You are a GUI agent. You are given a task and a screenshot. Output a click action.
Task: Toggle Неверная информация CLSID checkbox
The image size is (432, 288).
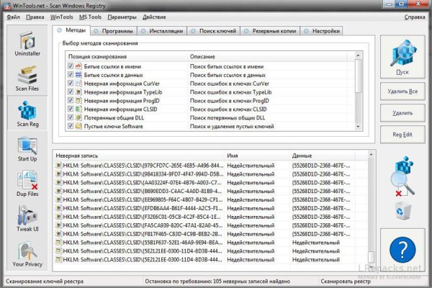(71, 109)
